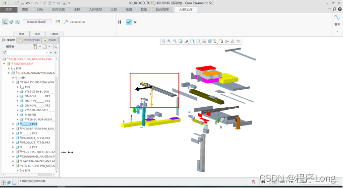Click the zoom out icon in graphics toolbar
The width and height of the screenshot is (343, 188).
coord(174,41)
